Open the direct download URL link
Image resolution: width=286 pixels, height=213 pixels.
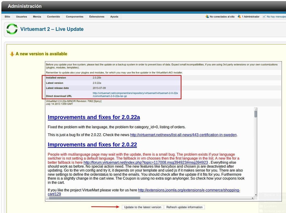tap(135, 94)
